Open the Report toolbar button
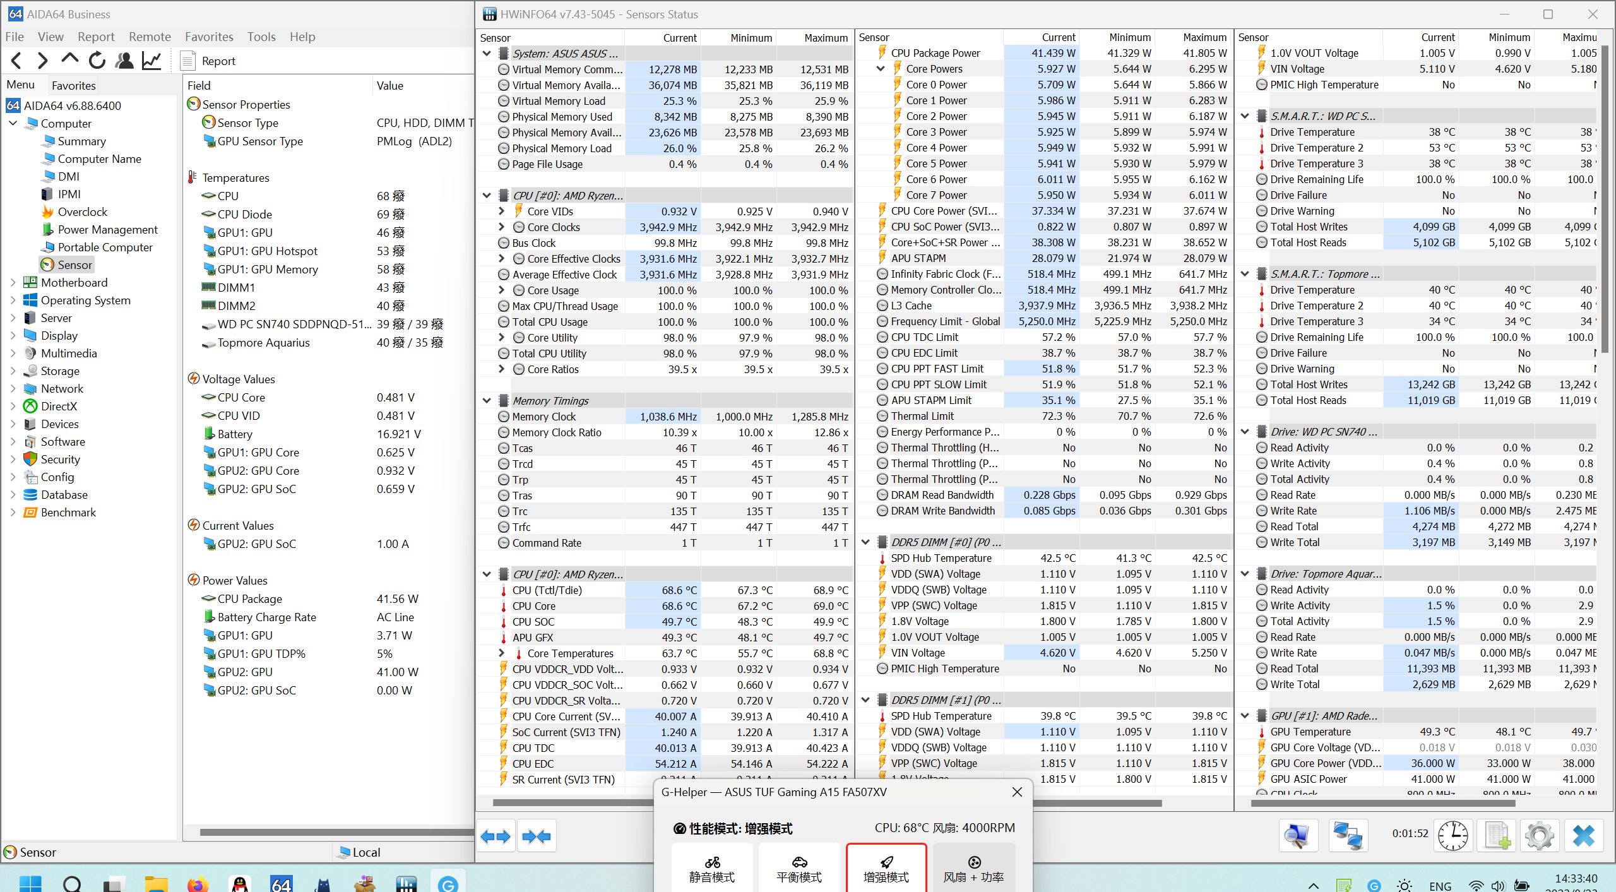 (x=208, y=61)
